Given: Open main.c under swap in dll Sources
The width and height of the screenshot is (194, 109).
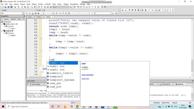Looking at the screenshot, I should 13,35.
